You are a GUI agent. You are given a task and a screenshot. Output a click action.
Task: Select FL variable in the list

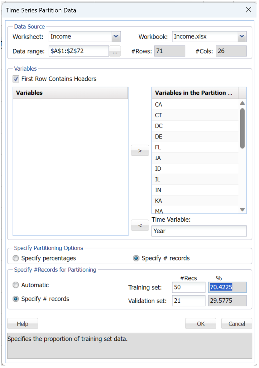(x=195, y=147)
